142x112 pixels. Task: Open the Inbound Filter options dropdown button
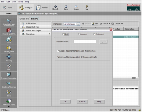tap(103, 42)
